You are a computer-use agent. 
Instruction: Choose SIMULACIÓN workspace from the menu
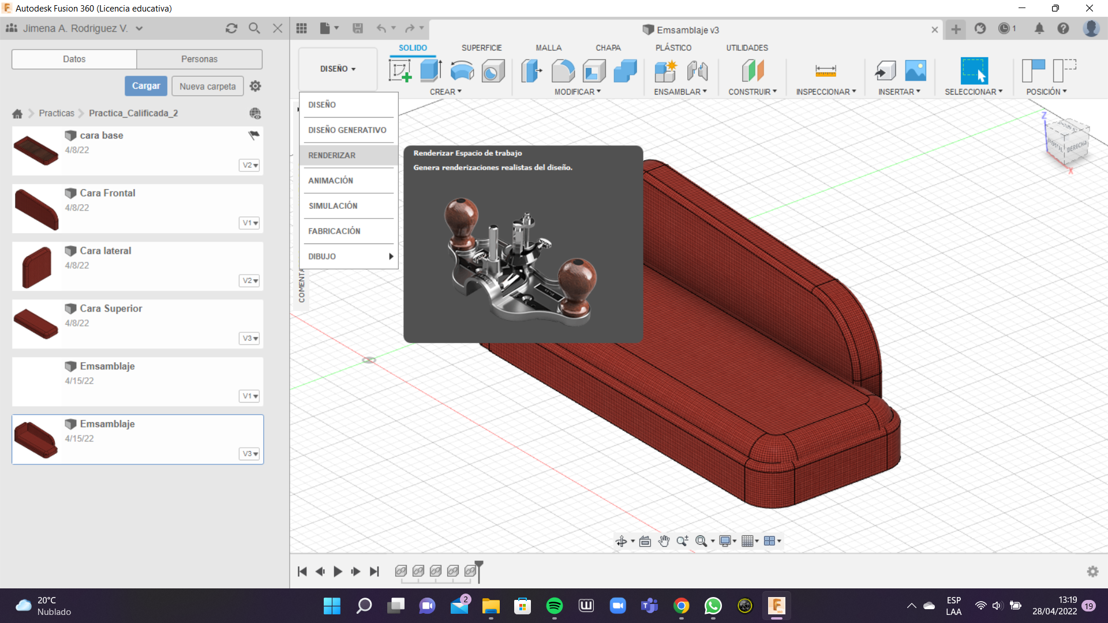(349, 206)
